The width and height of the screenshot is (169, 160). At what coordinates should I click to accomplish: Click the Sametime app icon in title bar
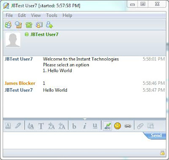(6, 6)
